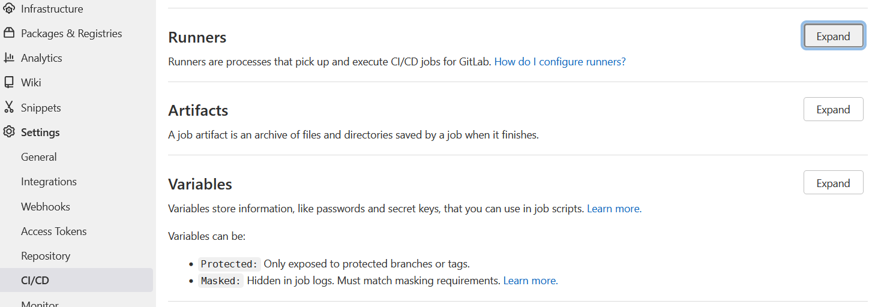Viewport: 875px width, 307px height.
Task: Open "How do I configure runners?" link
Action: point(559,62)
